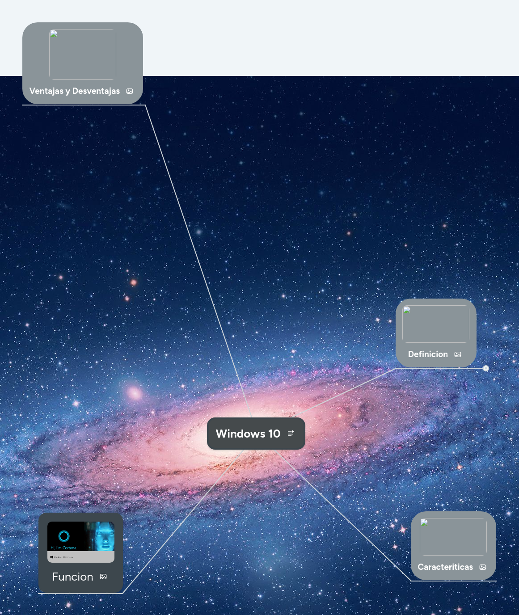Select the Definicion topic label
This screenshot has width=519, height=615.
click(428, 354)
